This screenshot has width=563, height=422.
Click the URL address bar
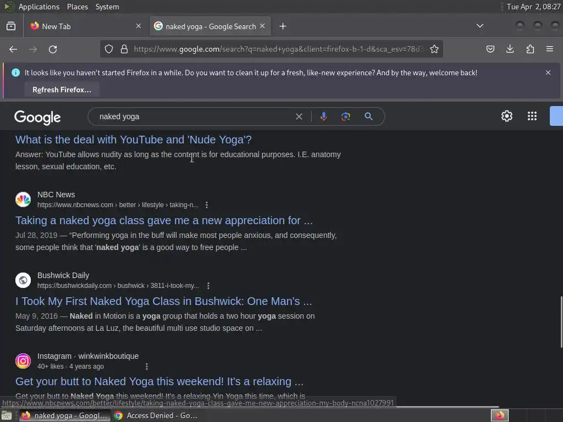(x=278, y=49)
